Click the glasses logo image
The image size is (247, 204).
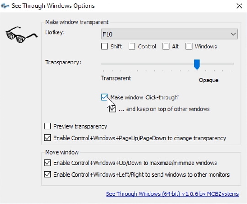point(21,34)
